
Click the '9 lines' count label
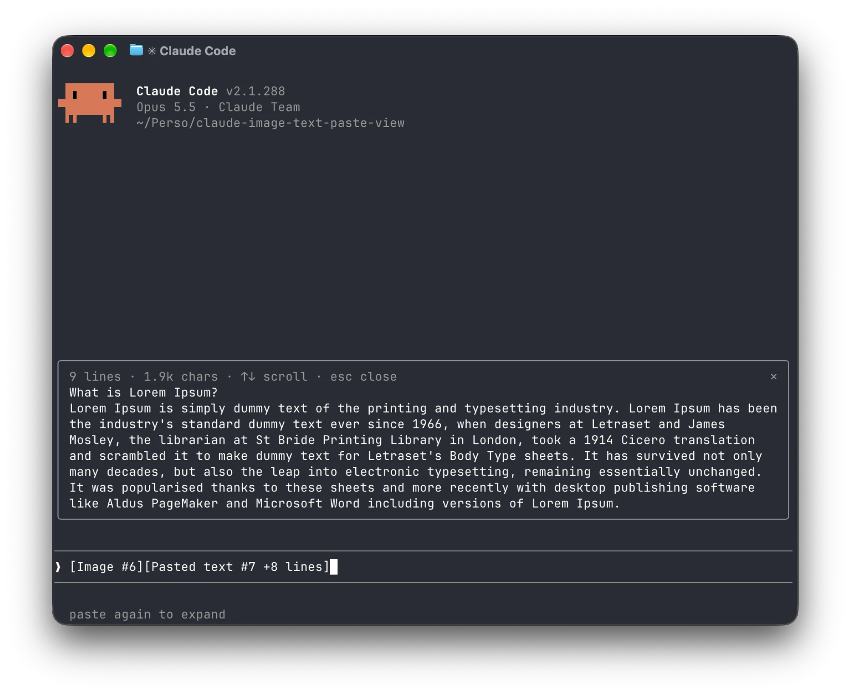pyautogui.click(x=95, y=377)
